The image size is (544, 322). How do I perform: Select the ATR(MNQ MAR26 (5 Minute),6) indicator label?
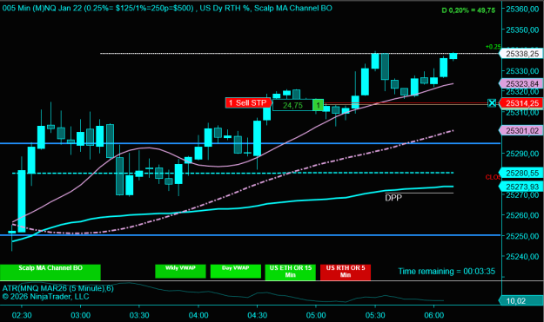pyautogui.click(x=58, y=288)
